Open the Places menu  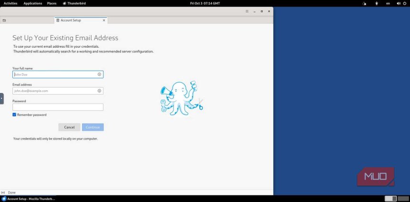point(51,3)
